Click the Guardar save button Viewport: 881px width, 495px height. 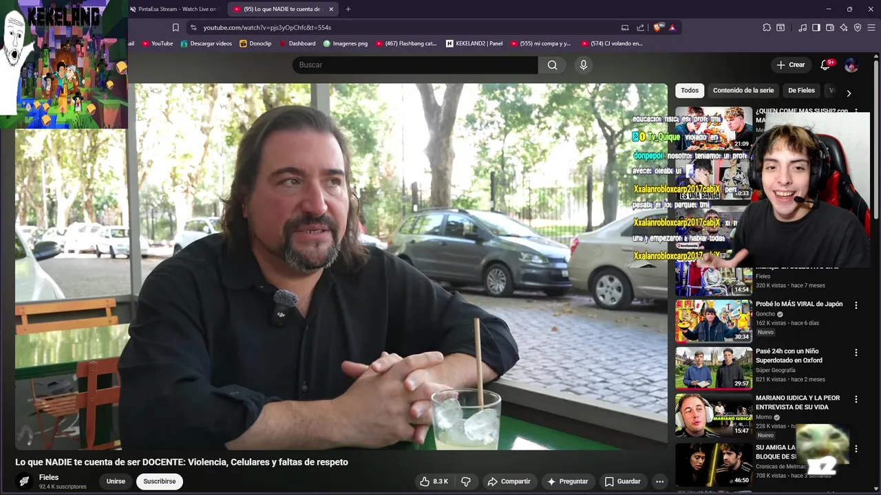622,481
